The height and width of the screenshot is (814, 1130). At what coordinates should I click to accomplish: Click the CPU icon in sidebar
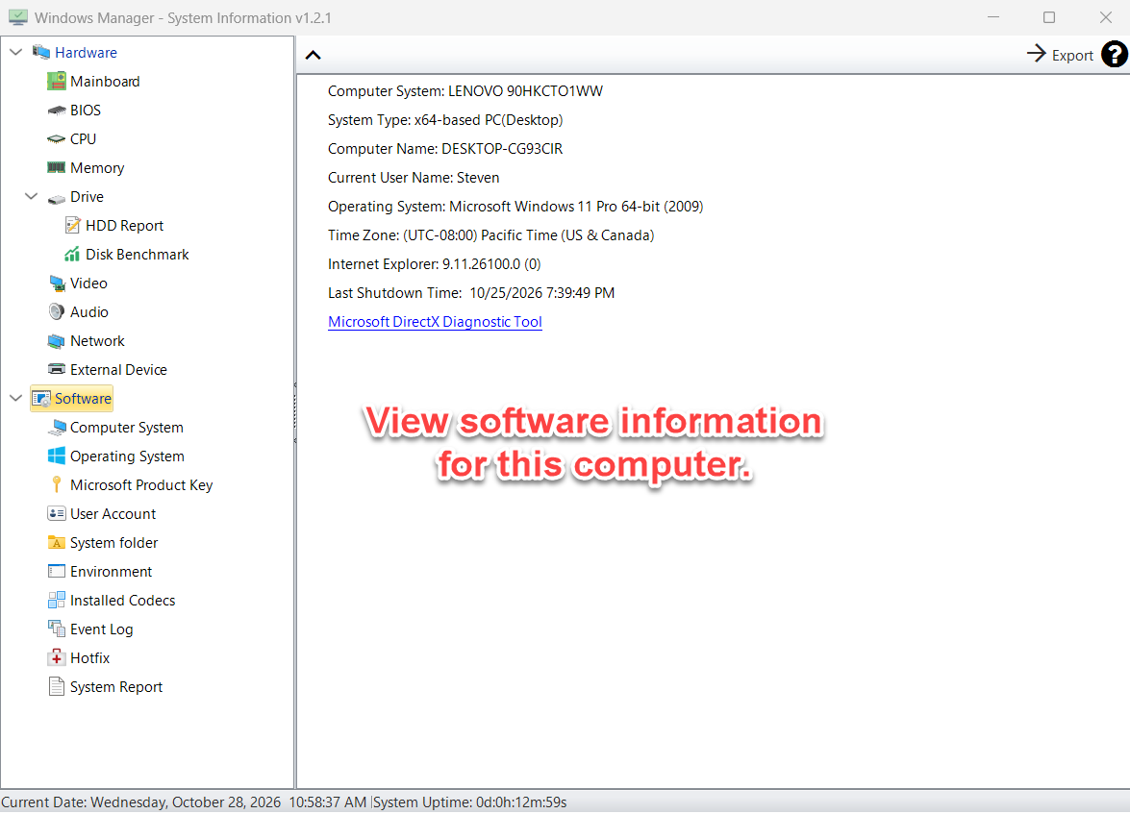tap(56, 139)
